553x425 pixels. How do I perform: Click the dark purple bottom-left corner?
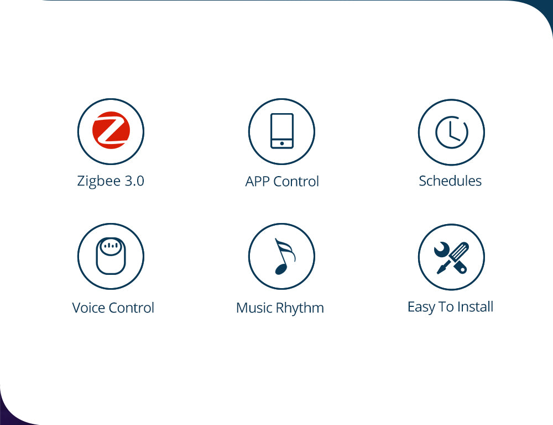pos(9,416)
